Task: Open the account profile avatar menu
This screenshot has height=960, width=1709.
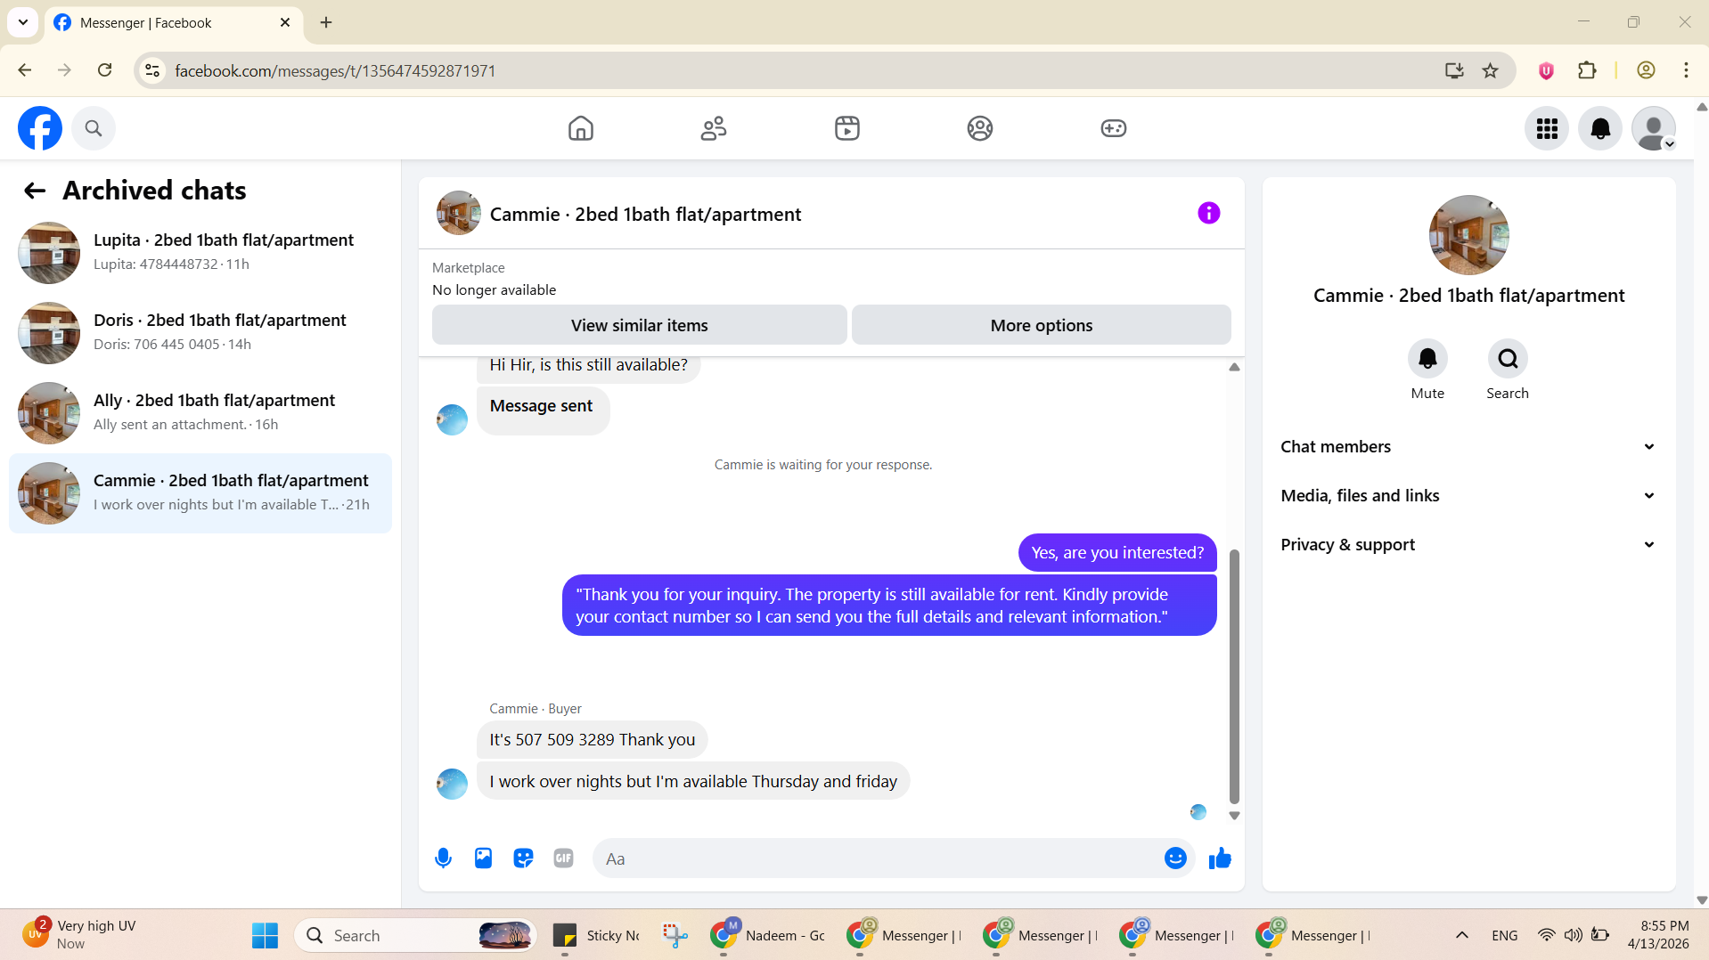Action: pyautogui.click(x=1654, y=129)
